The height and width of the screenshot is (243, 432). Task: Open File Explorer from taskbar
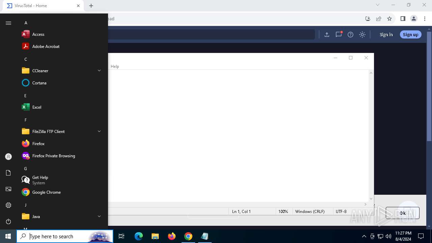(155, 236)
